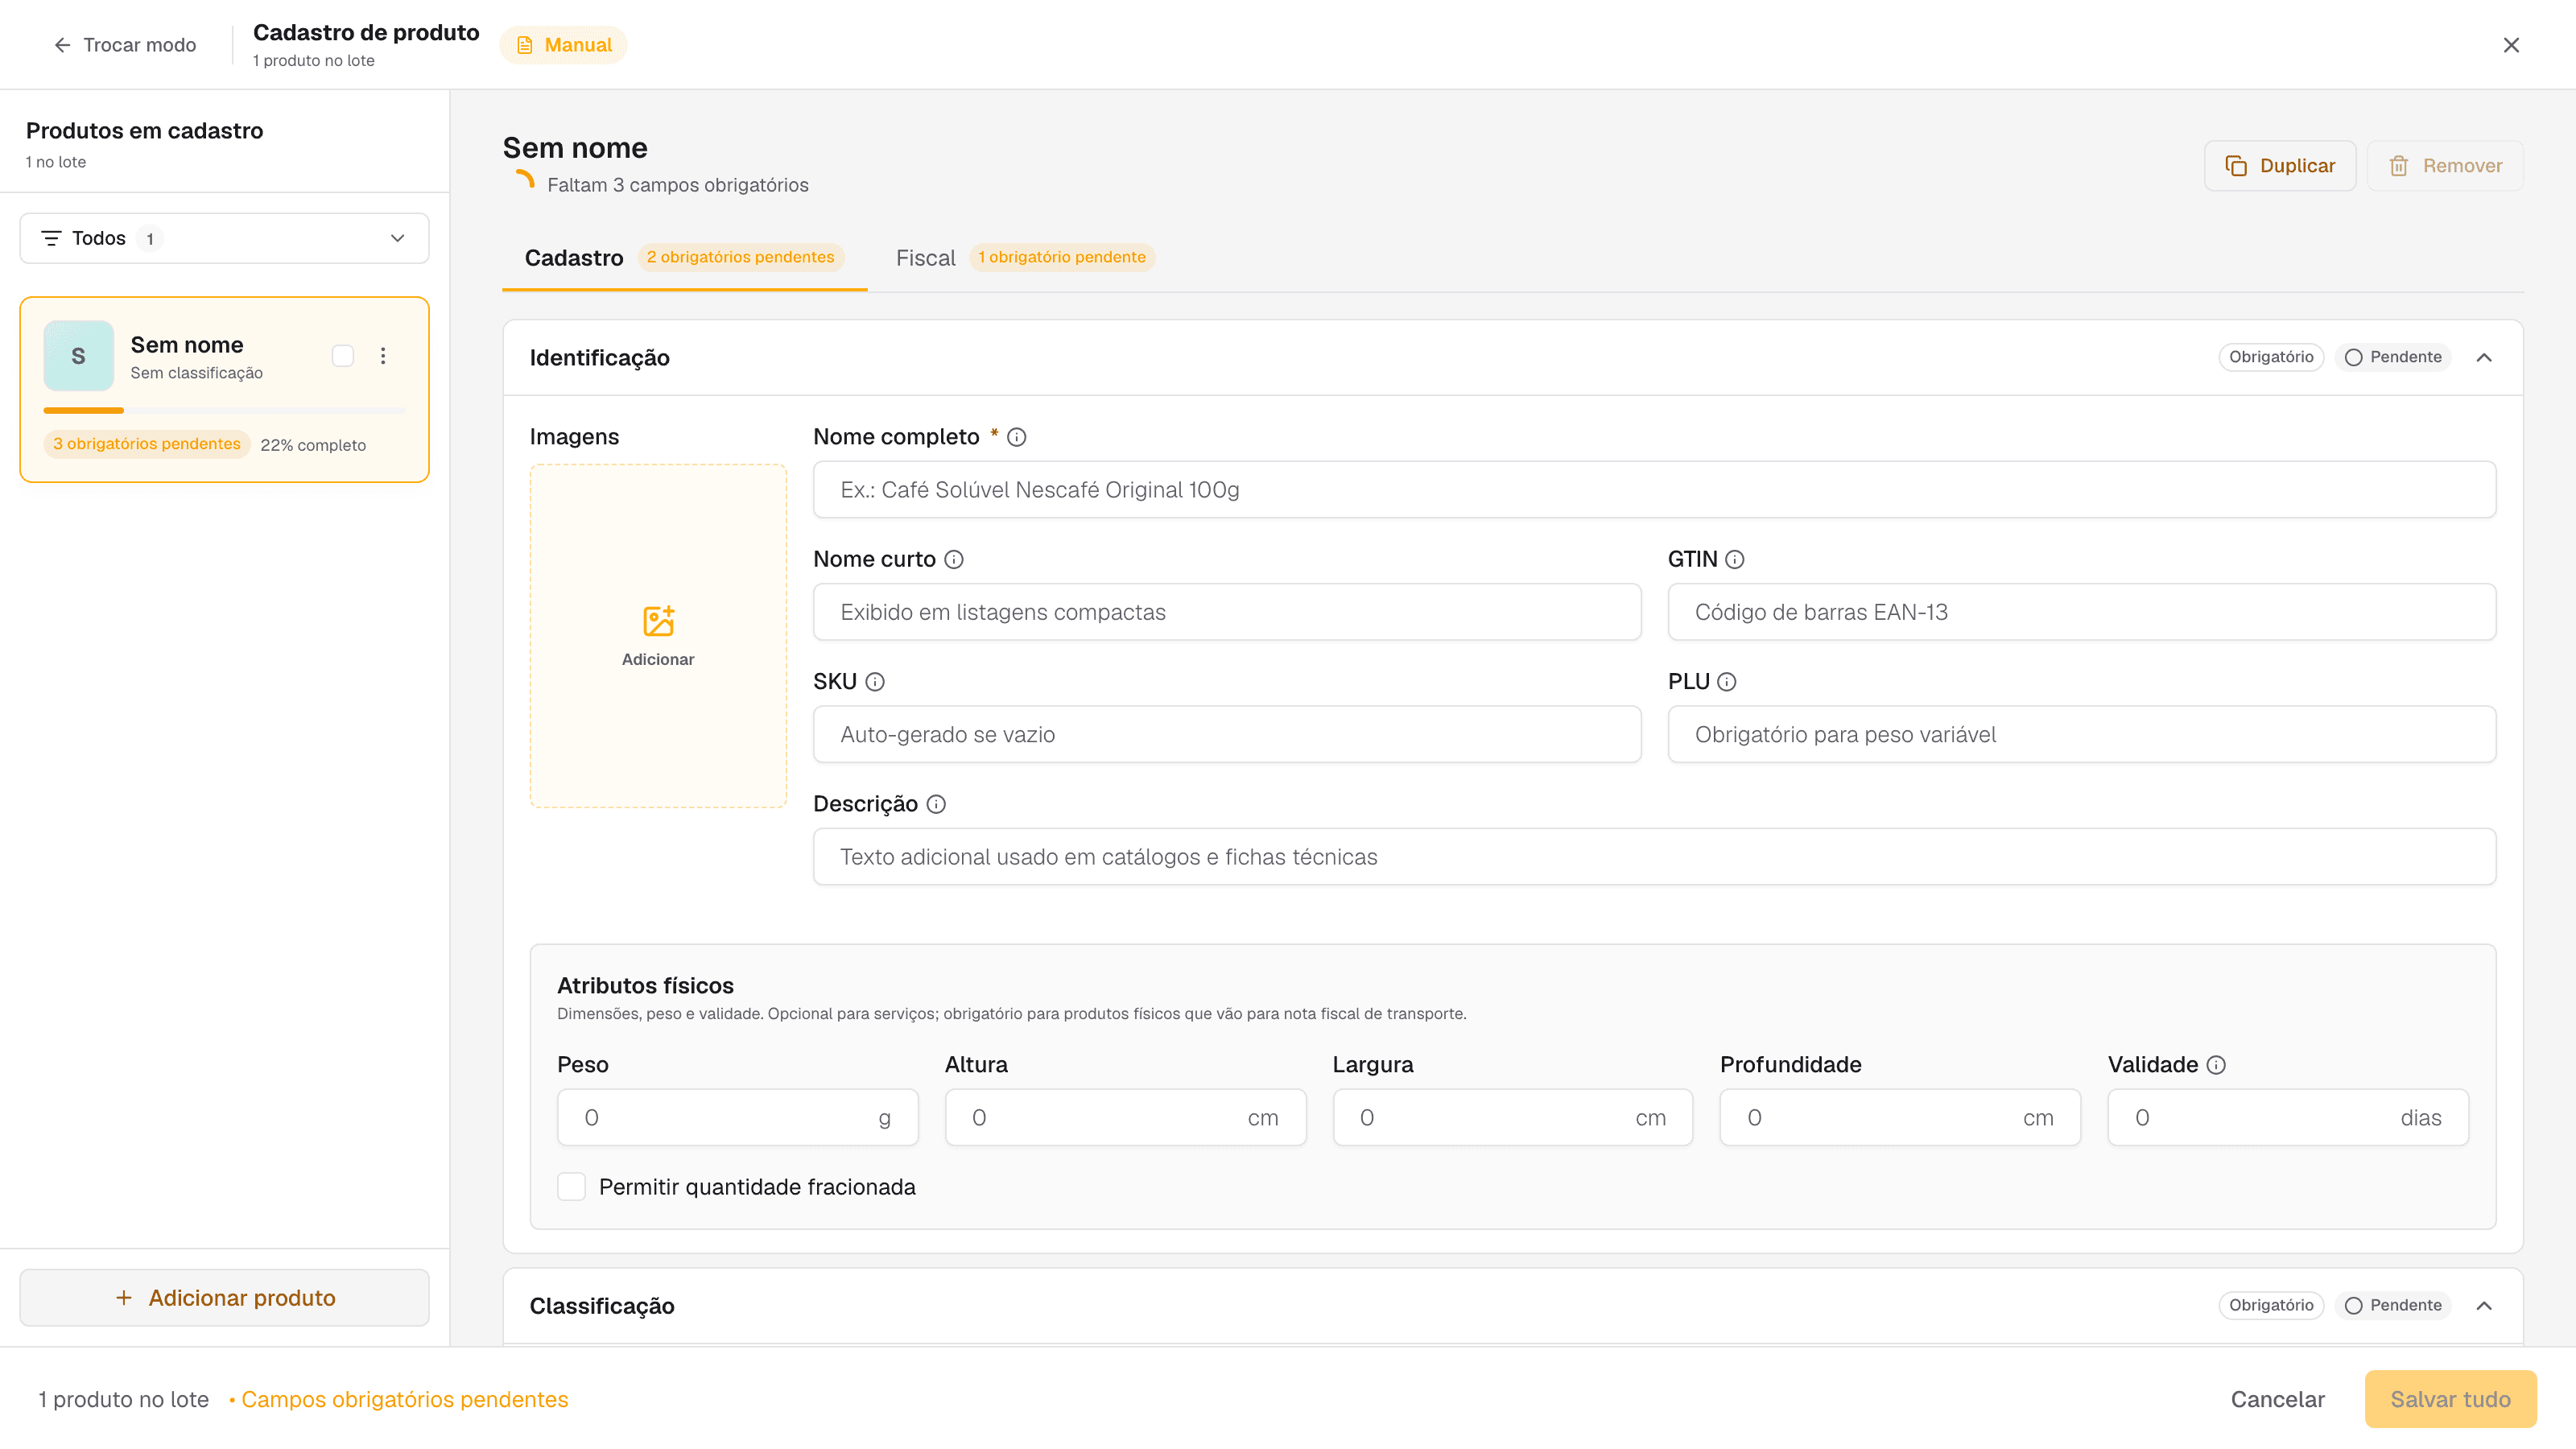Click Cancelar at the bottom

2277,1400
